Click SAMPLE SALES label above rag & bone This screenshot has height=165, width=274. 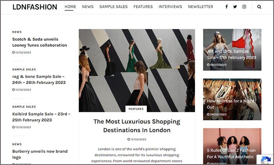[x=24, y=69]
